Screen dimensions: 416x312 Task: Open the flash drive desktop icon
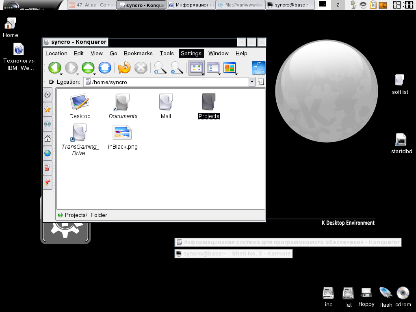386,297
